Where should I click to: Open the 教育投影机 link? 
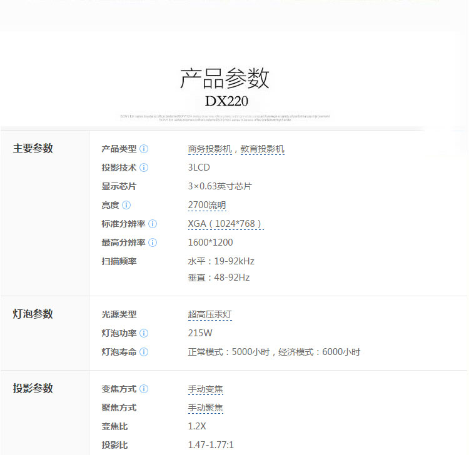click(262, 149)
